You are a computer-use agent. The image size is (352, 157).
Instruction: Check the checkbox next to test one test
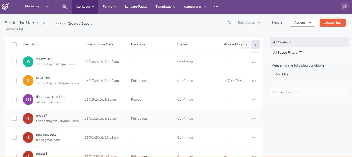click(14, 137)
